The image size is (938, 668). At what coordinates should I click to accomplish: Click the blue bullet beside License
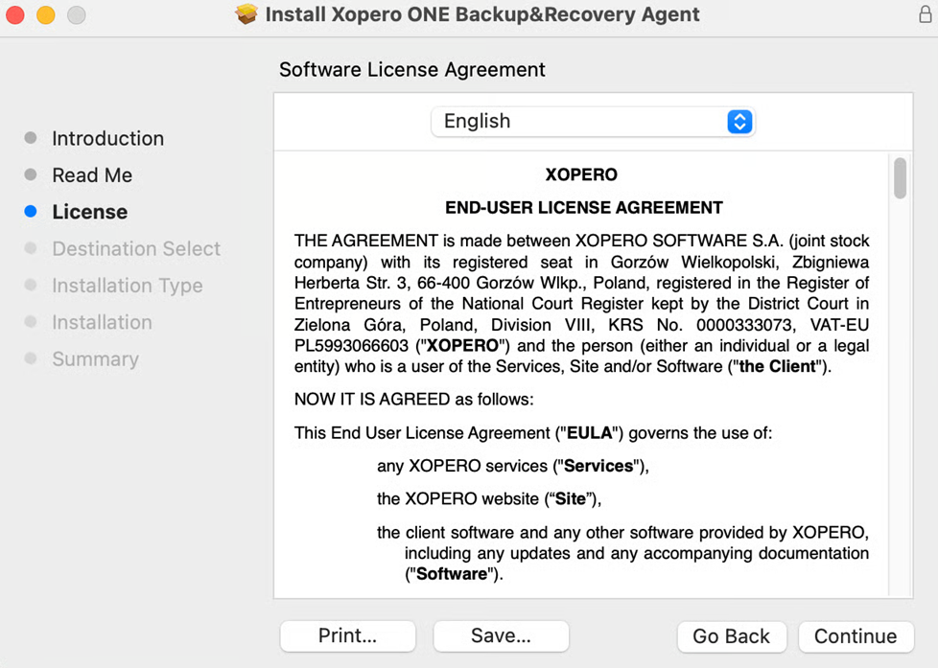(31, 212)
